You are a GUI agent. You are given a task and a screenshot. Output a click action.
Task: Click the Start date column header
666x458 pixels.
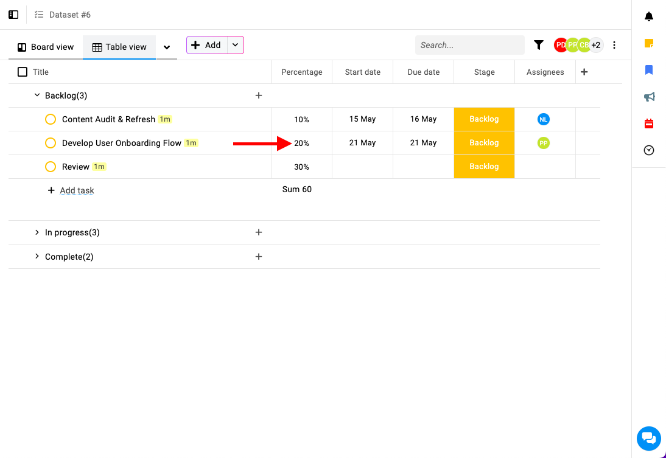pos(362,72)
